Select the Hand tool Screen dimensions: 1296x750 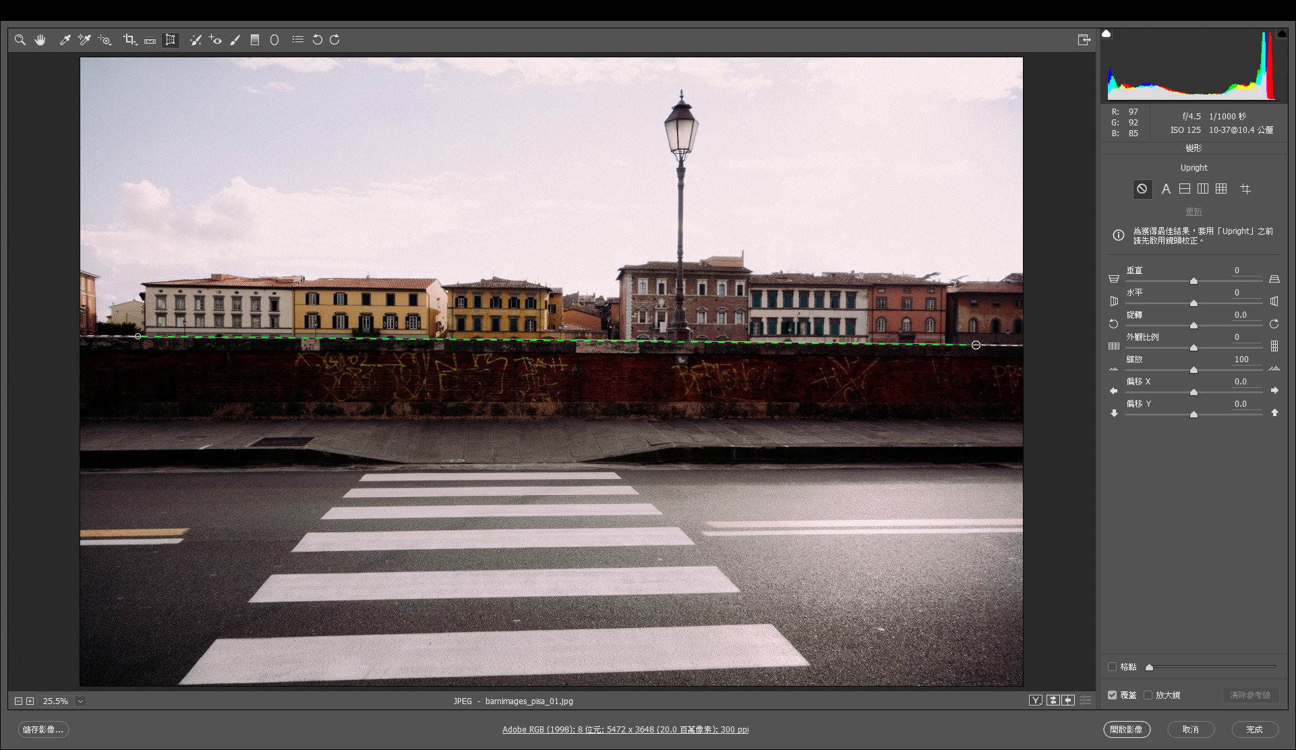click(x=40, y=40)
